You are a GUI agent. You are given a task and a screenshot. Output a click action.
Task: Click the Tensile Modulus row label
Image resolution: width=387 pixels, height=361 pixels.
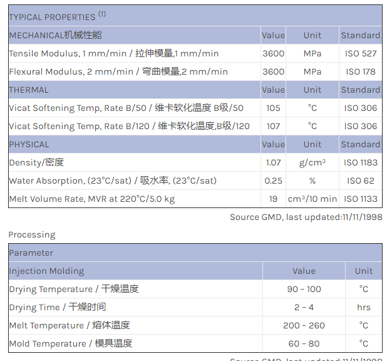tap(114, 53)
